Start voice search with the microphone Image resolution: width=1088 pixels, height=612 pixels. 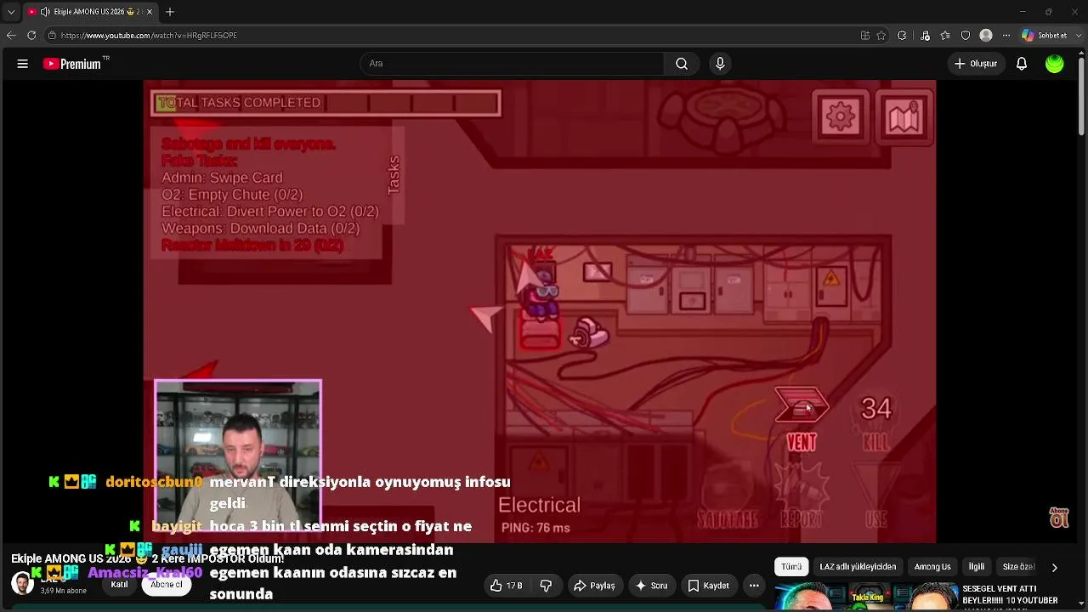point(720,64)
